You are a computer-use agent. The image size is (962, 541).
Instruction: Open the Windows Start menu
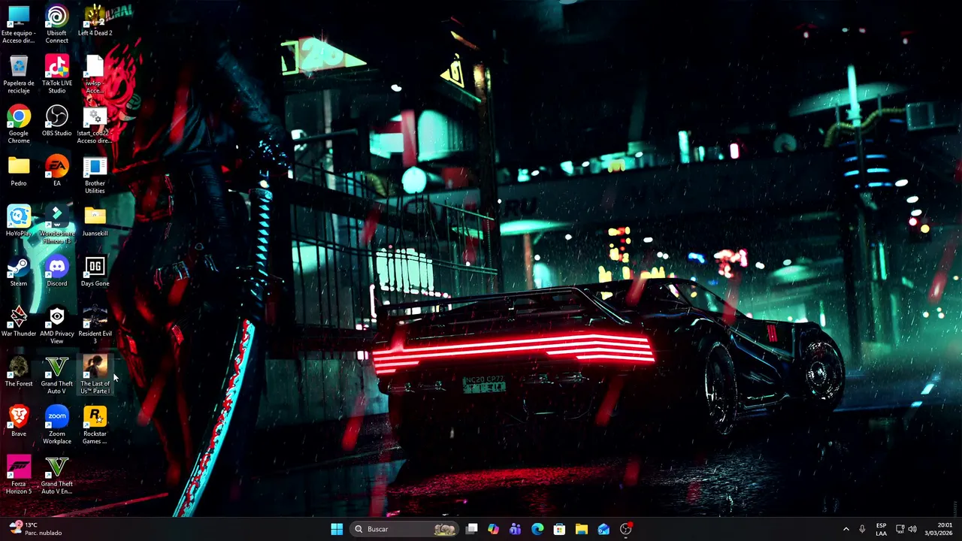(x=337, y=529)
